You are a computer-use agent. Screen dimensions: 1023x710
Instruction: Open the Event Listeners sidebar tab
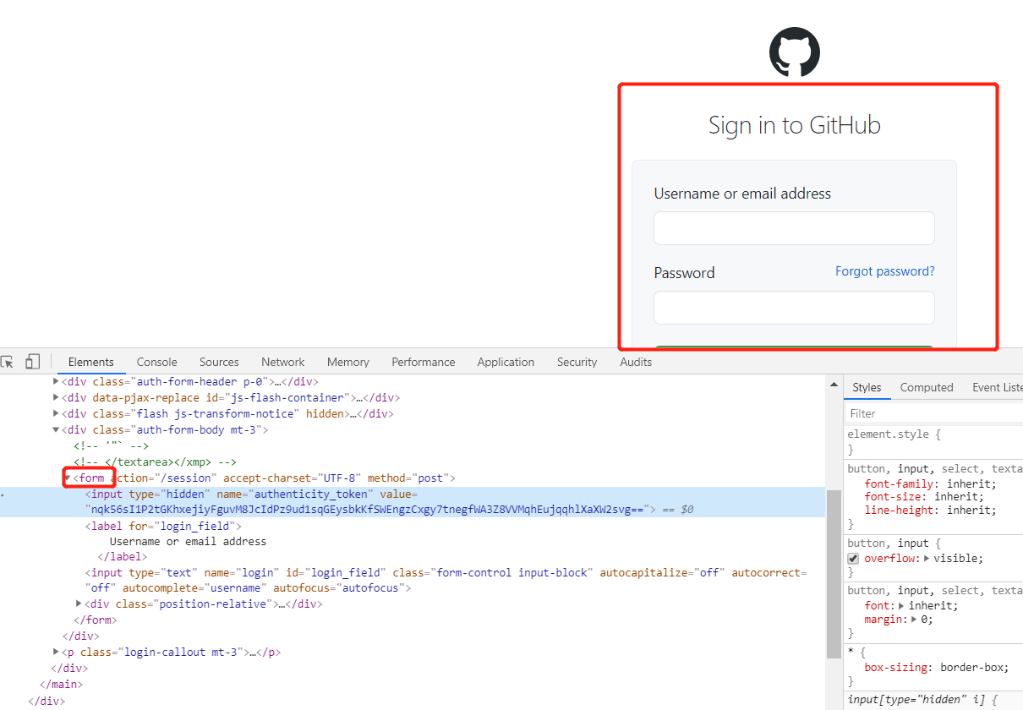click(x=998, y=387)
